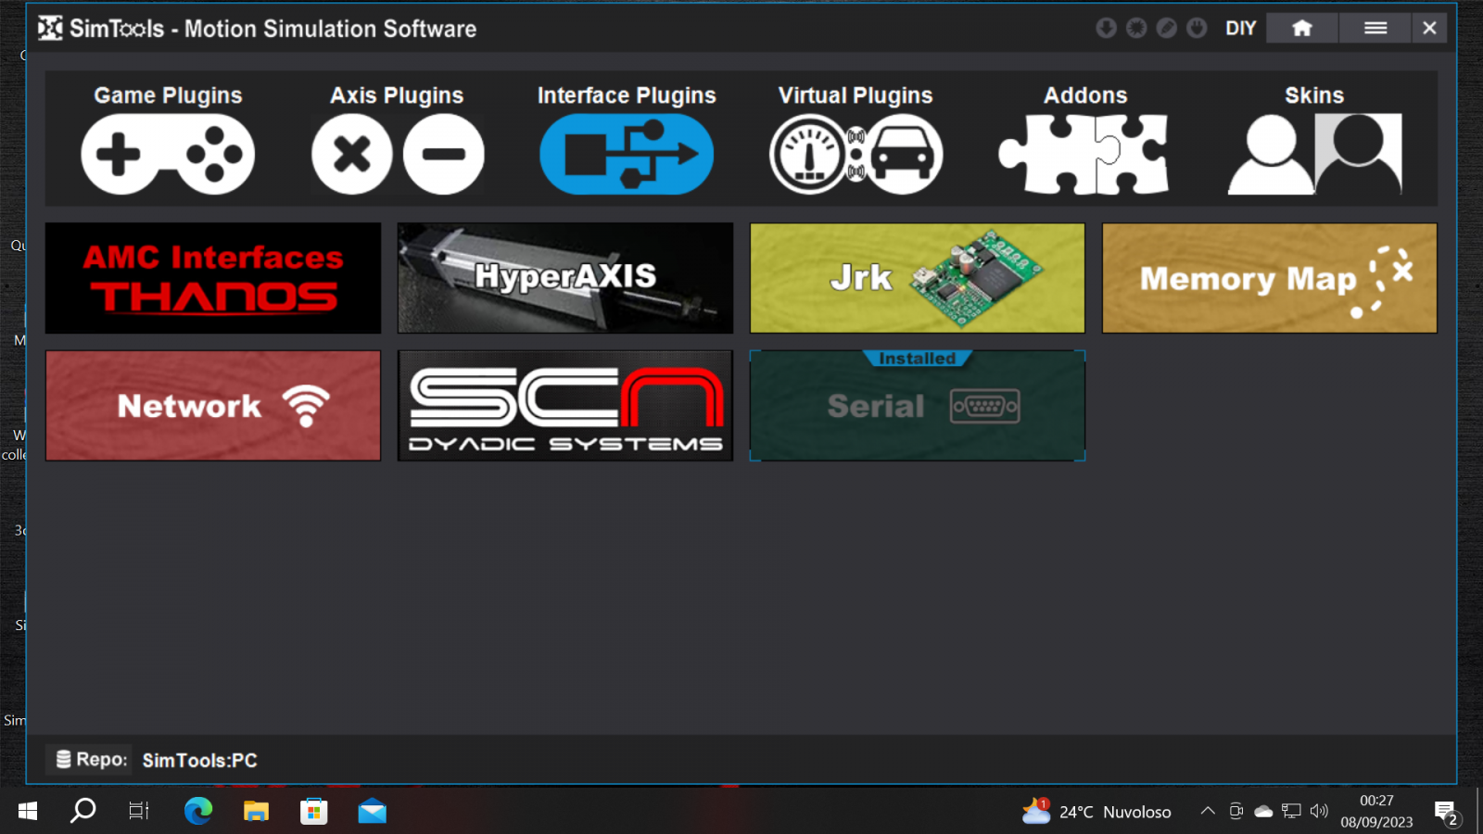Open the volume speaker tray icon
Image resolution: width=1483 pixels, height=834 pixels.
1319,812
